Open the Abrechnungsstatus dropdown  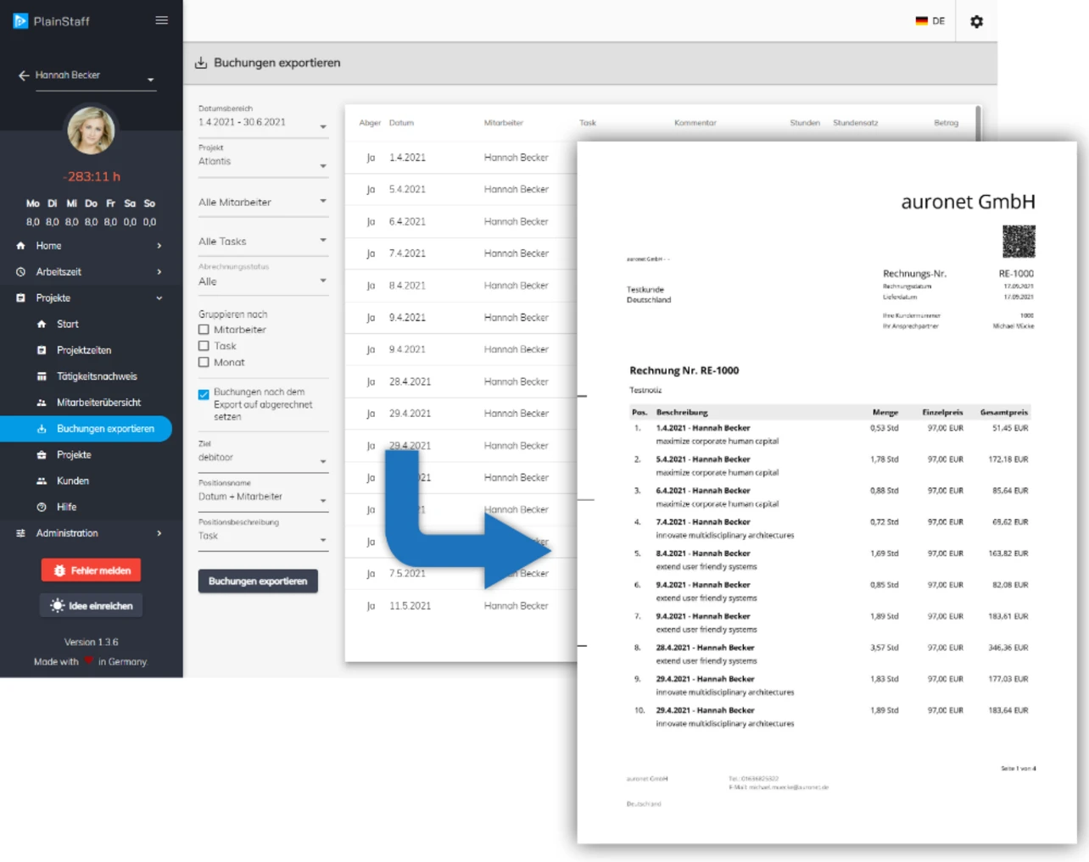click(263, 278)
